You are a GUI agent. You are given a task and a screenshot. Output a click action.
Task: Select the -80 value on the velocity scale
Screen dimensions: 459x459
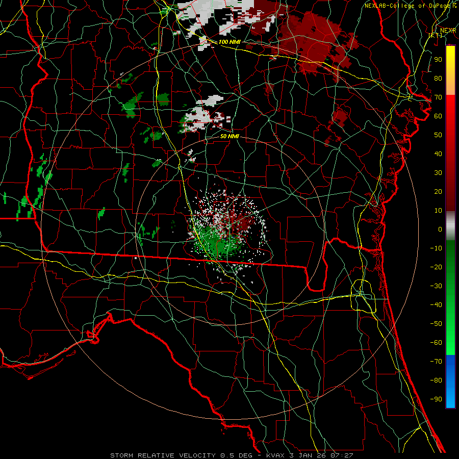point(436,380)
